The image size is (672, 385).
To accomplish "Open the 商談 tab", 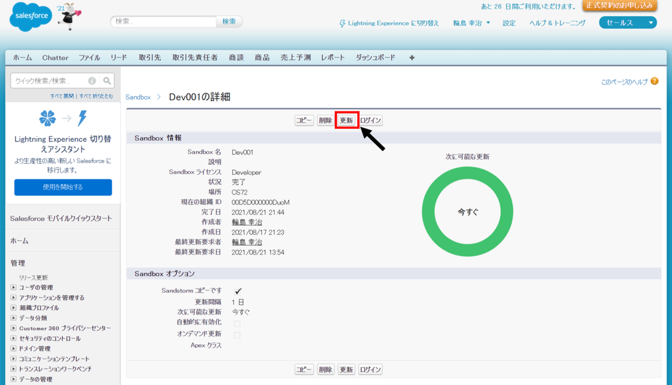I will click(x=236, y=58).
